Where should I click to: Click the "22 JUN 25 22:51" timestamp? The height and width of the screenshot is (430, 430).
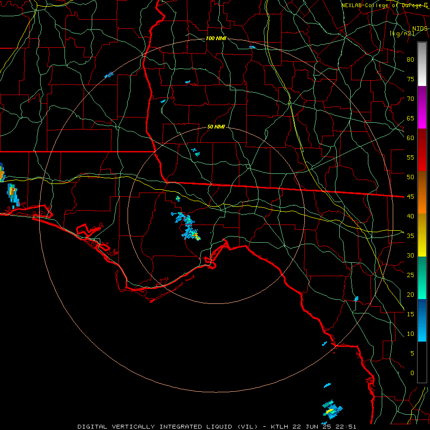click(x=325, y=427)
